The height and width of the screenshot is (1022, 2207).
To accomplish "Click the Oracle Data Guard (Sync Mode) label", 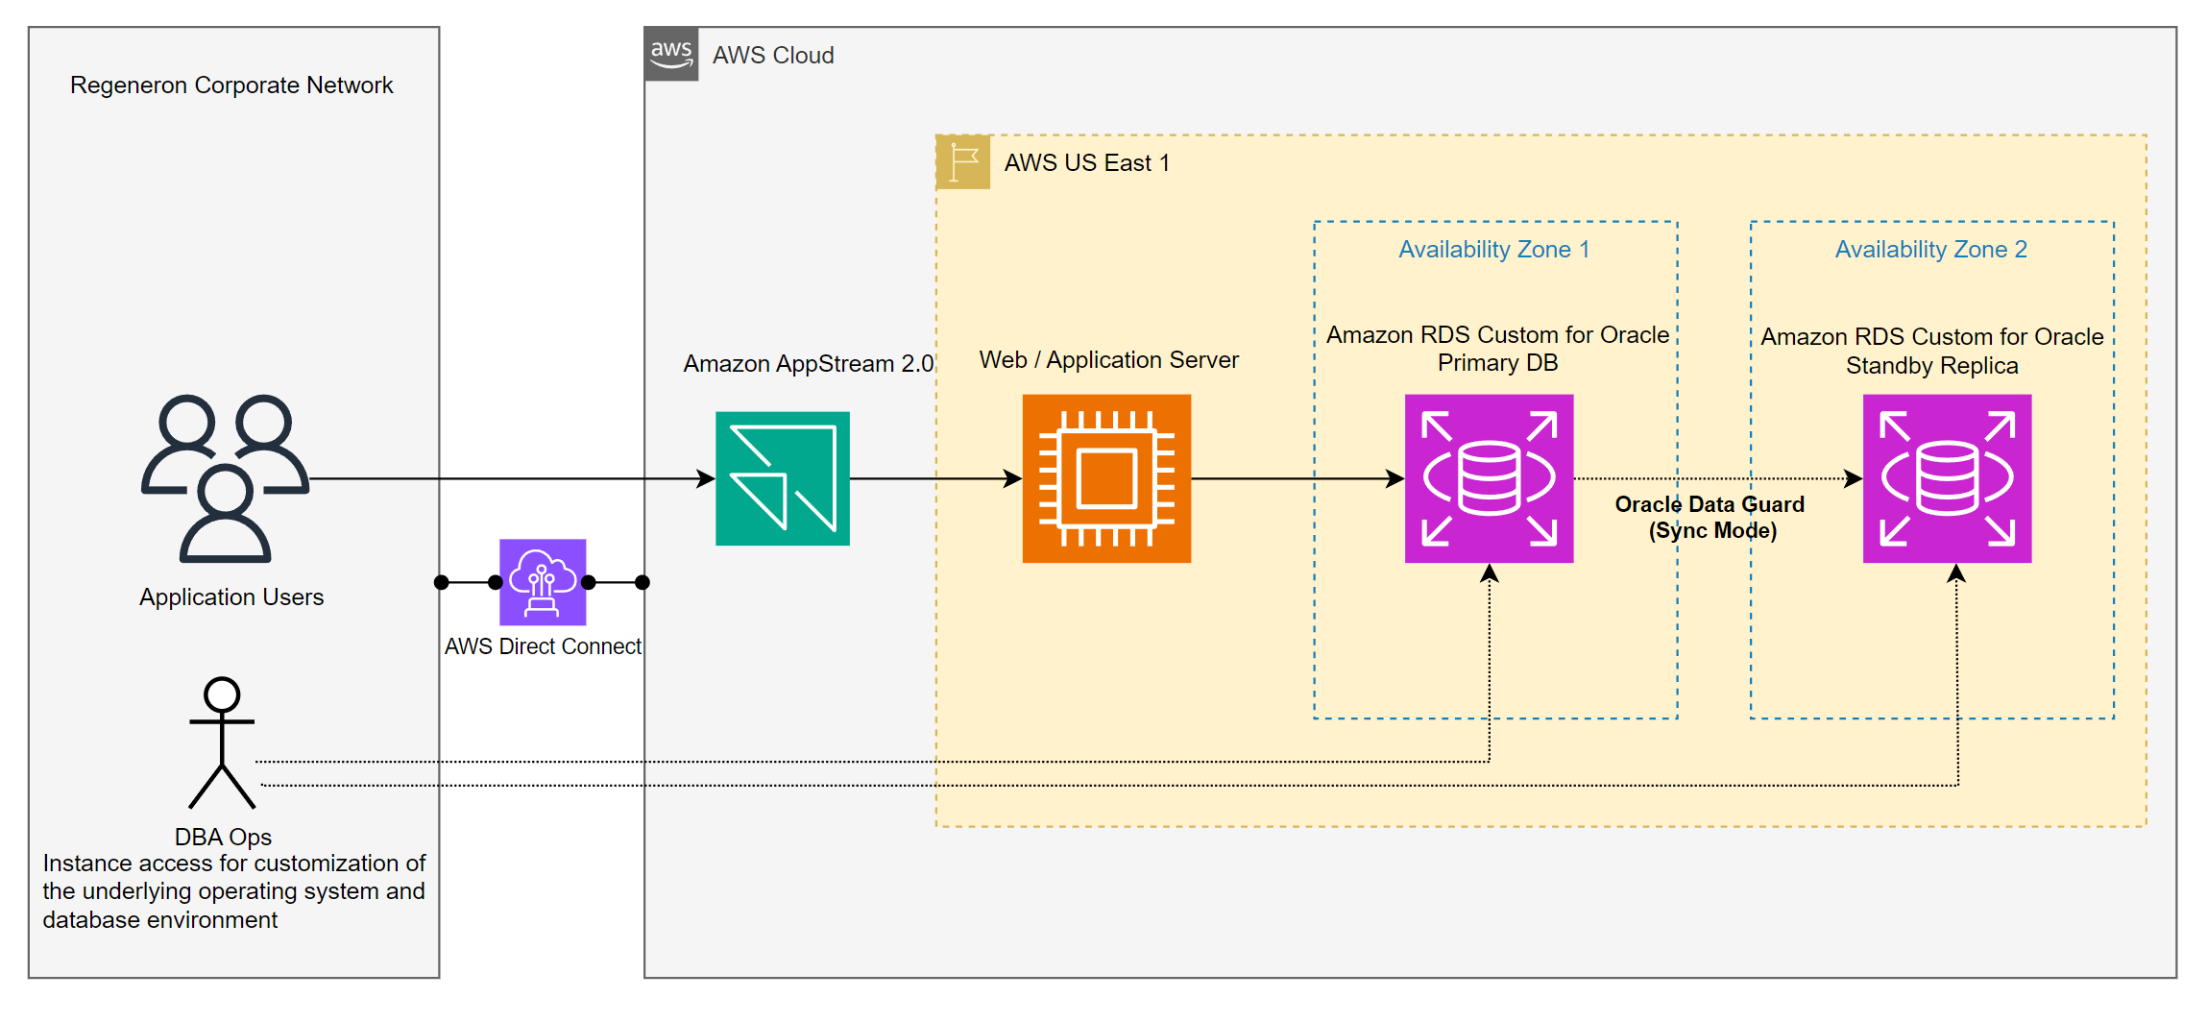I will point(1710,518).
